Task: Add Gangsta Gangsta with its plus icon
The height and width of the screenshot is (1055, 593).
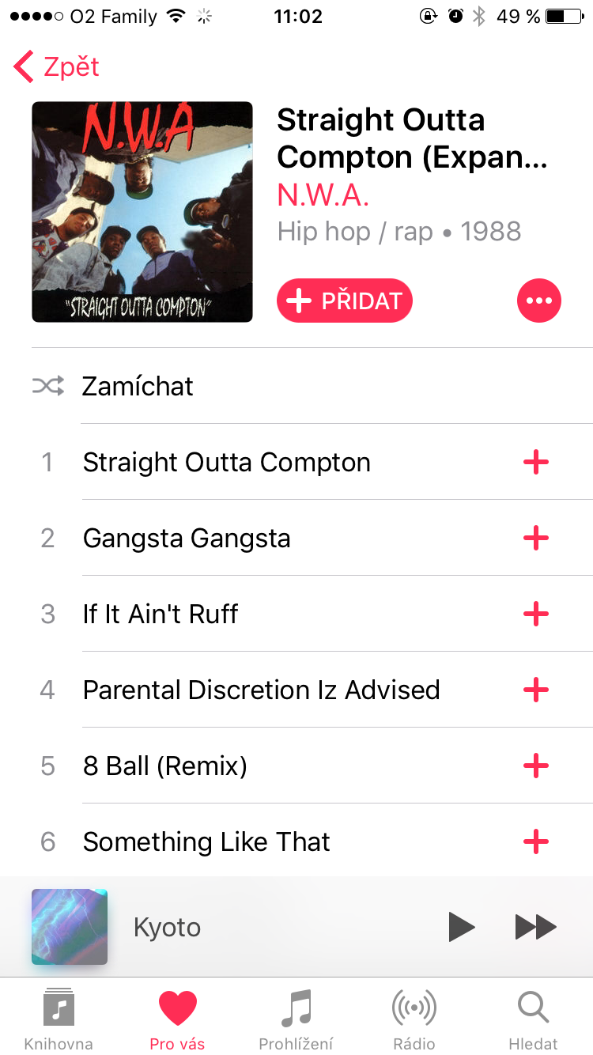Action: click(536, 538)
